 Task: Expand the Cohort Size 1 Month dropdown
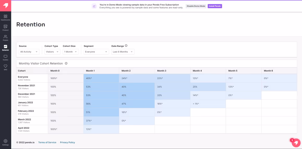pyautogui.click(x=71, y=52)
